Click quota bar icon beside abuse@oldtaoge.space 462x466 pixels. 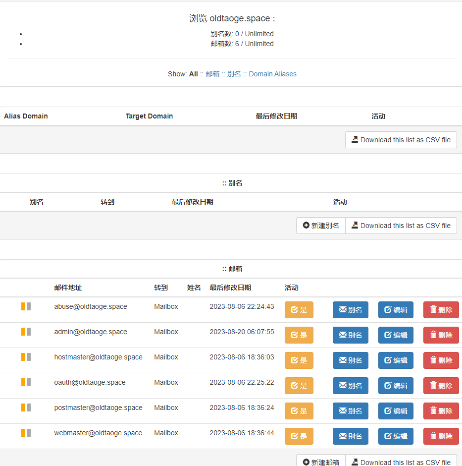click(x=26, y=306)
